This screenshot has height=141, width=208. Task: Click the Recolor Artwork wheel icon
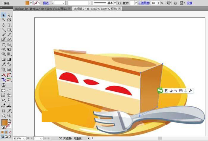175,3
